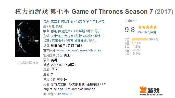
Task: Open the www.hbo.com/game-of-thrones official site link
Action: pos(79,50)
